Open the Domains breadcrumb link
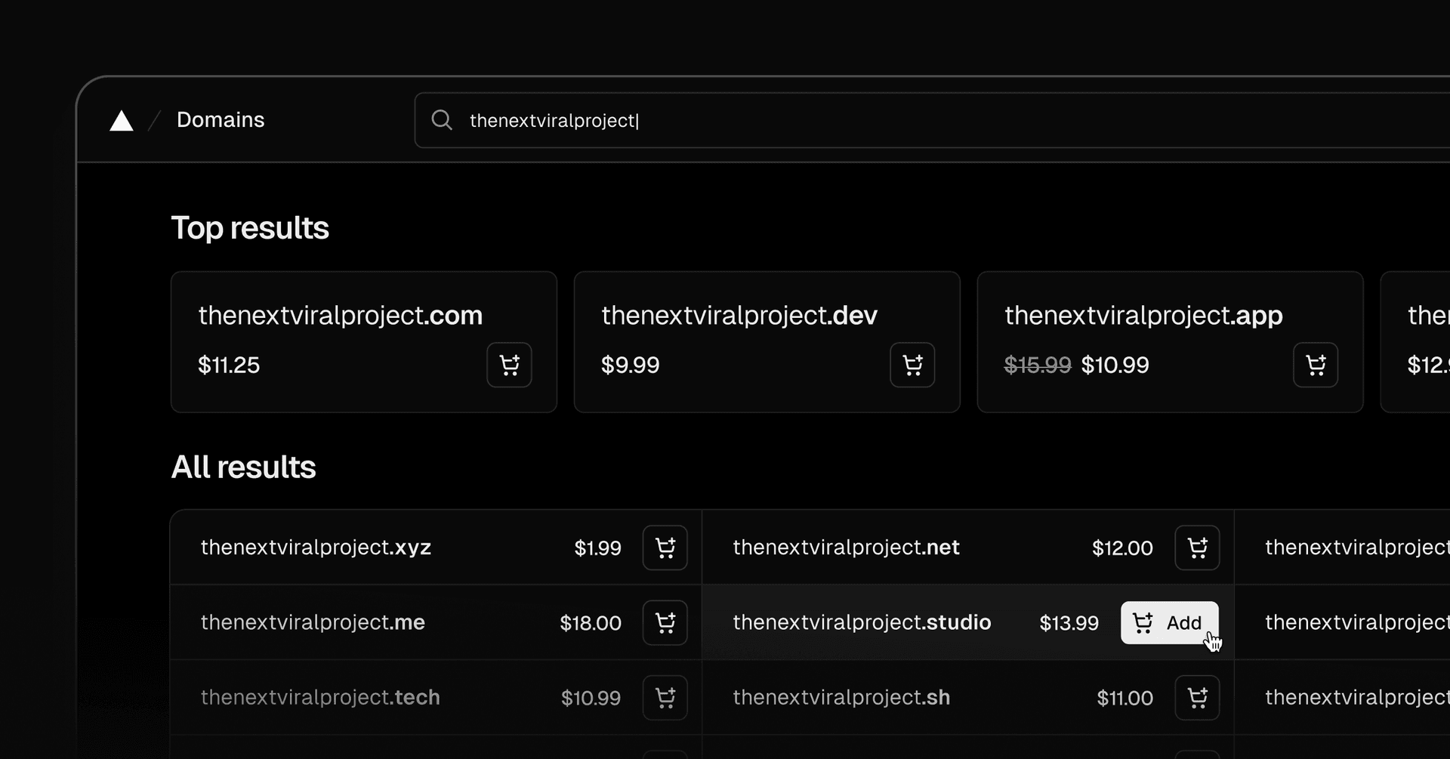1450x759 pixels. pyautogui.click(x=221, y=120)
